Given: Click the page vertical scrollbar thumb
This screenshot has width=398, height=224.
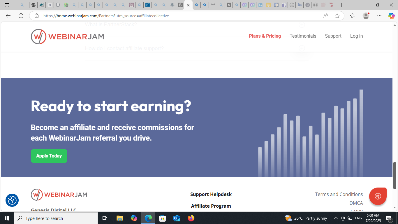Looking at the screenshot, I should [x=395, y=176].
